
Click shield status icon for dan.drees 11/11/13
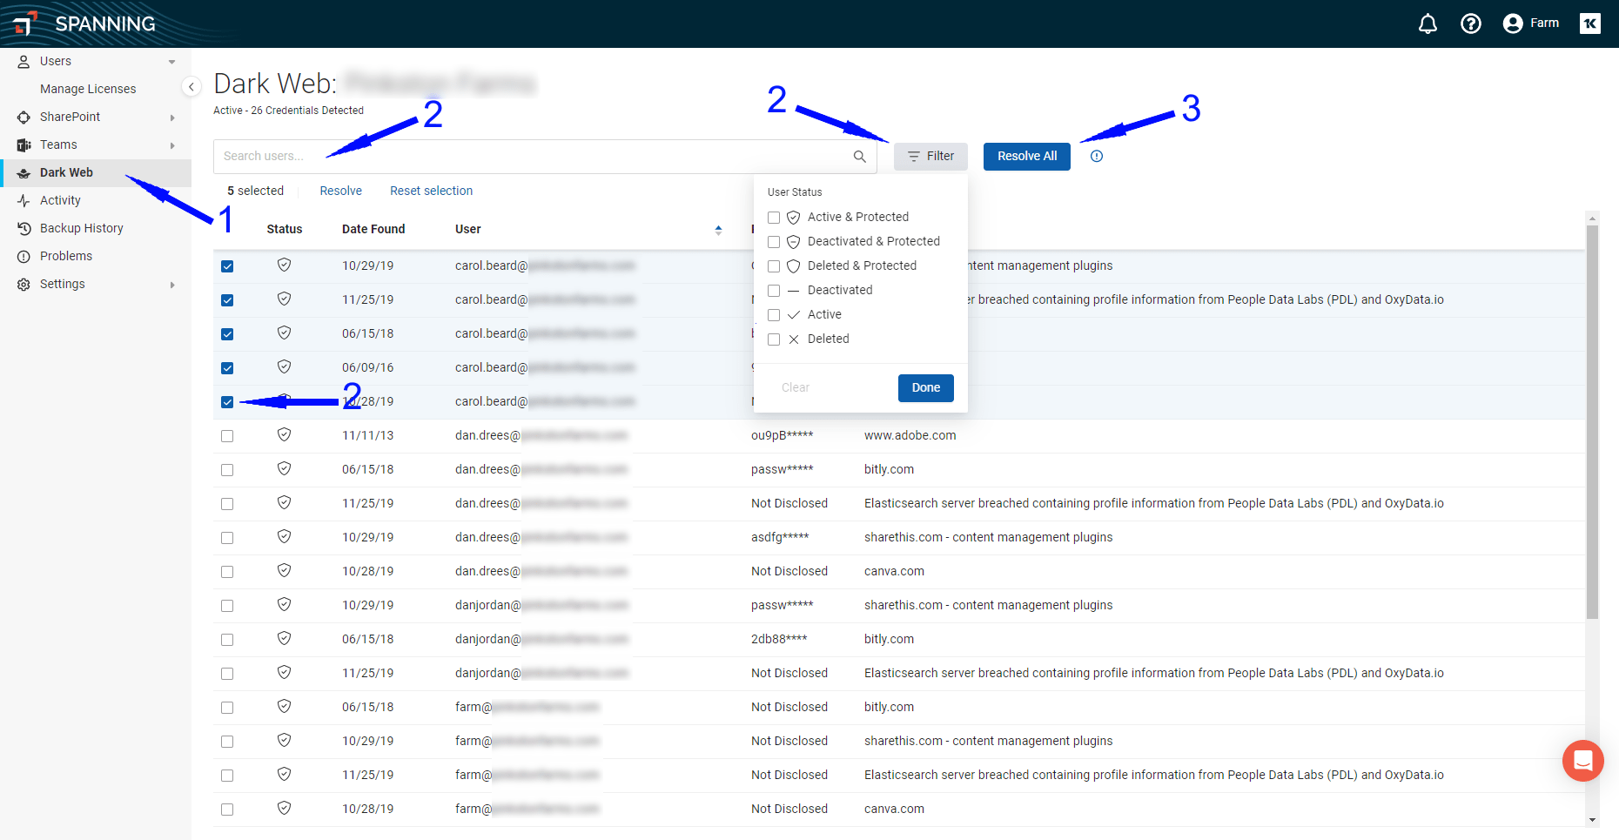coord(284,434)
